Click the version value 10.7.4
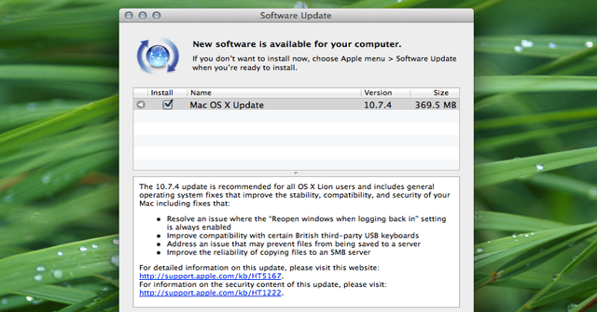The width and height of the screenshot is (597, 312). point(377,105)
